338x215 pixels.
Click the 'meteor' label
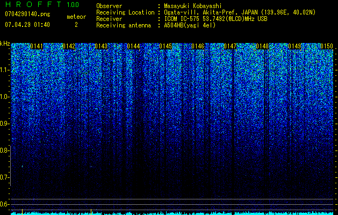tap(76, 17)
